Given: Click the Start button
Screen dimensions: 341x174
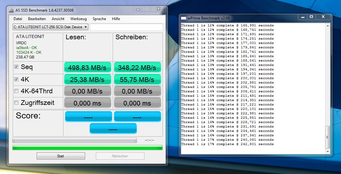Looking at the screenshot, I should 61,156.
